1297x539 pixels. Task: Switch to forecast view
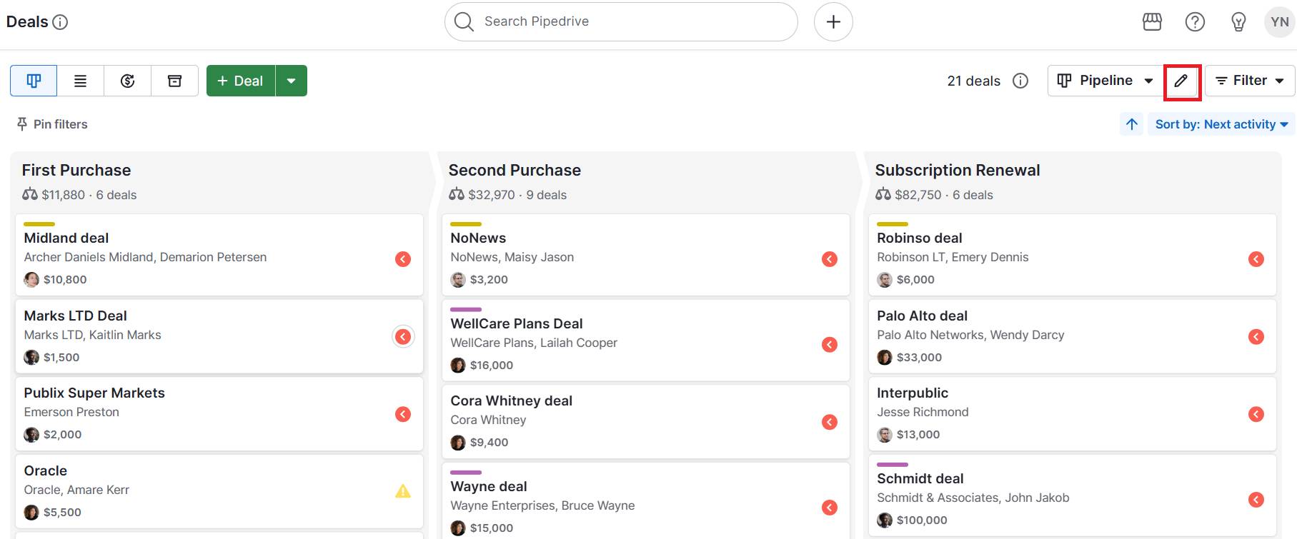point(128,81)
